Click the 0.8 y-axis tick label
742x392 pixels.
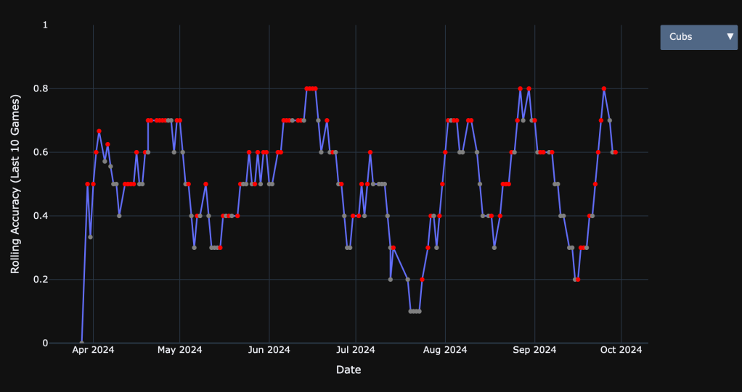[x=41, y=88]
